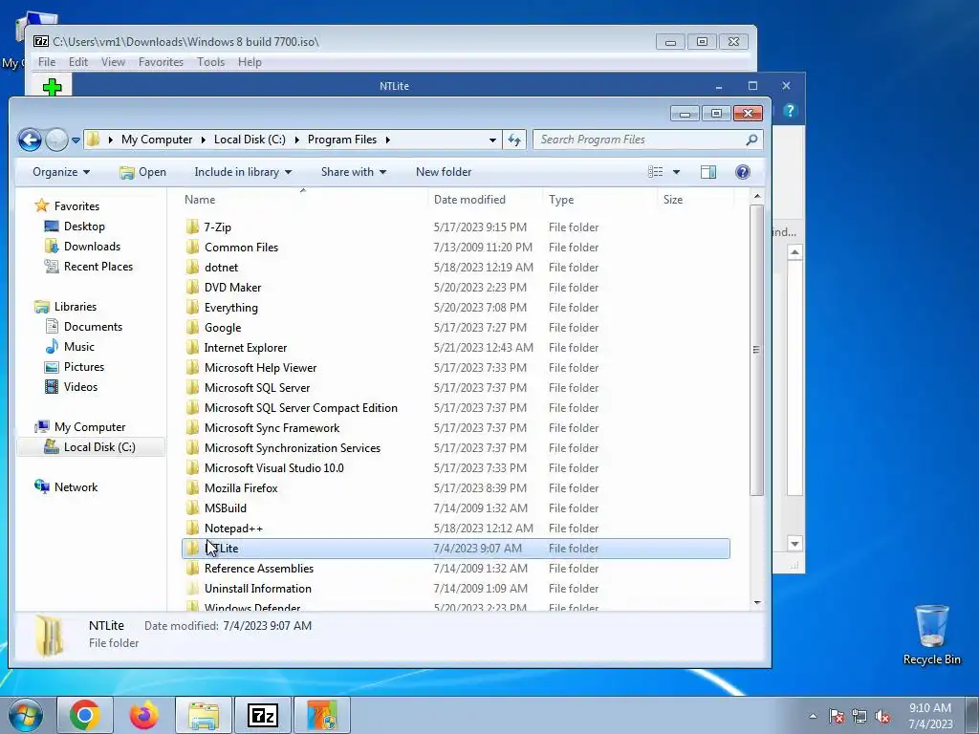Open Google Chrome from the taskbar
Screen dimensions: 979x734
pyautogui.click(x=85, y=715)
